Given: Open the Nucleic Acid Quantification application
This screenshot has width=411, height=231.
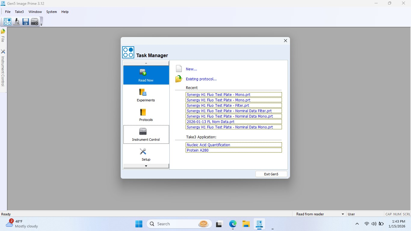Looking at the screenshot, I should 208,145.
